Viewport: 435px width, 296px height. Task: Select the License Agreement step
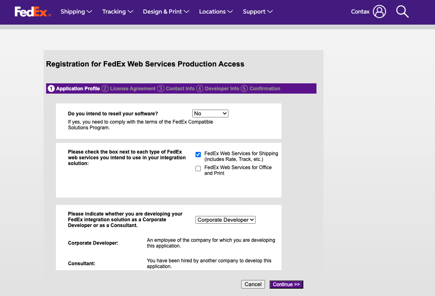(x=133, y=89)
